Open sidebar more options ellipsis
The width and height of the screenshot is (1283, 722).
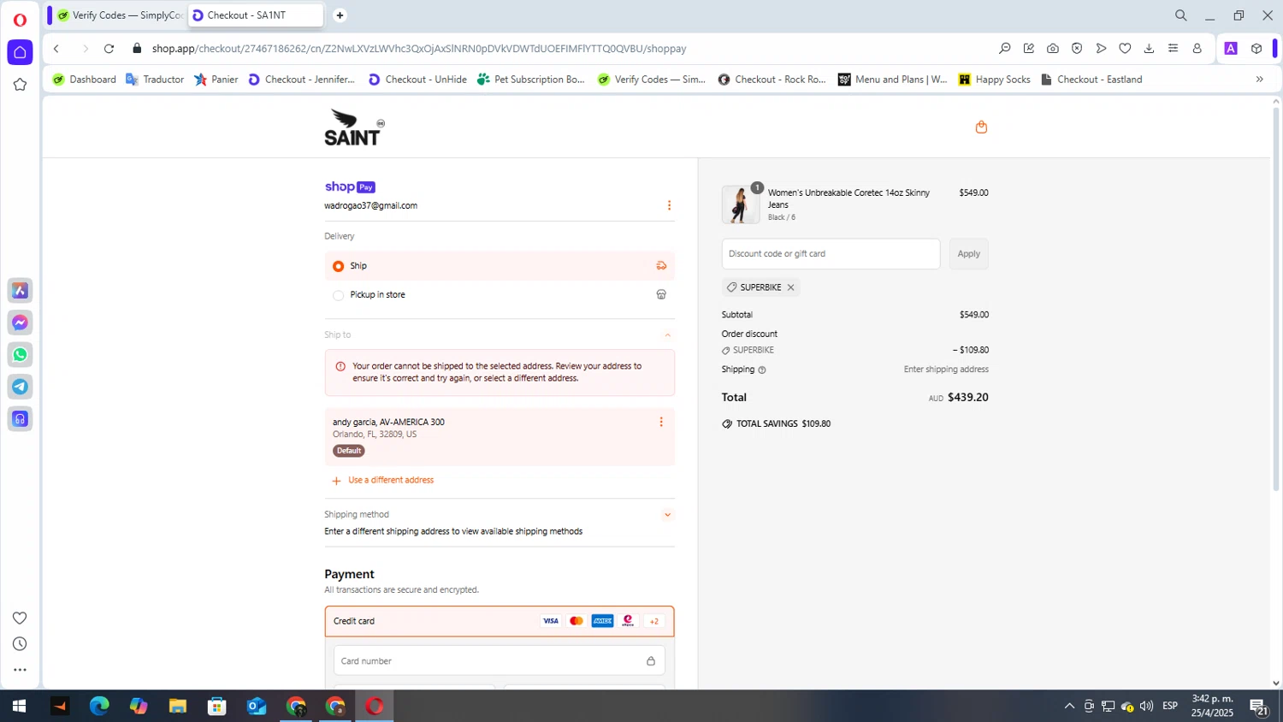(20, 670)
